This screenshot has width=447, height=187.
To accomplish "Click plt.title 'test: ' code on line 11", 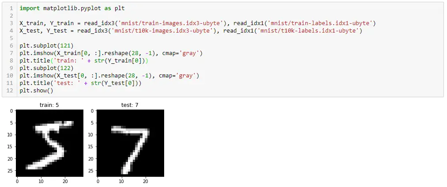I will click(81, 83).
